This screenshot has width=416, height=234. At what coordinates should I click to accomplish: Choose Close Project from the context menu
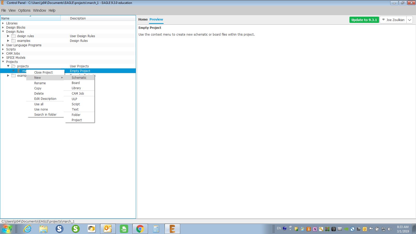(x=45, y=73)
